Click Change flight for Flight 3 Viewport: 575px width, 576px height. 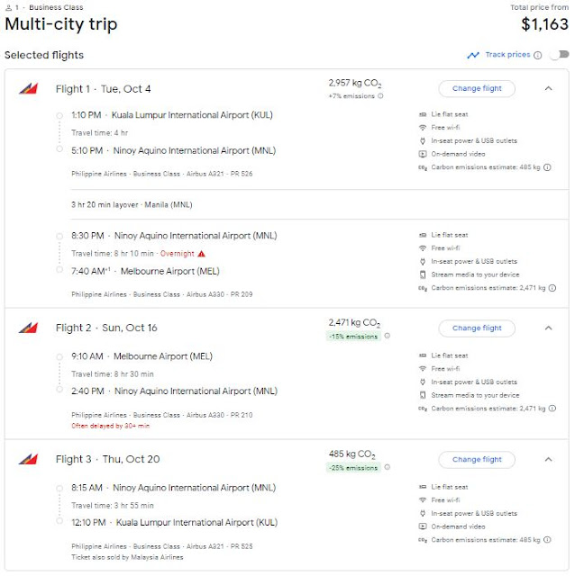coord(477,460)
